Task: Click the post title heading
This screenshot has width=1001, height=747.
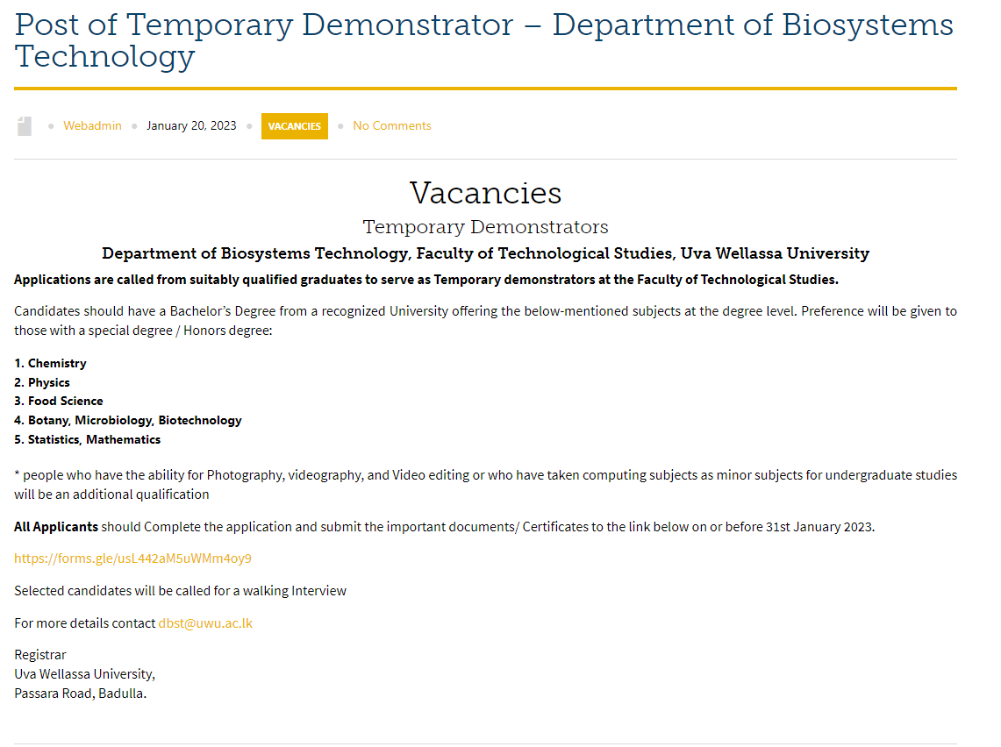Action: (483, 40)
